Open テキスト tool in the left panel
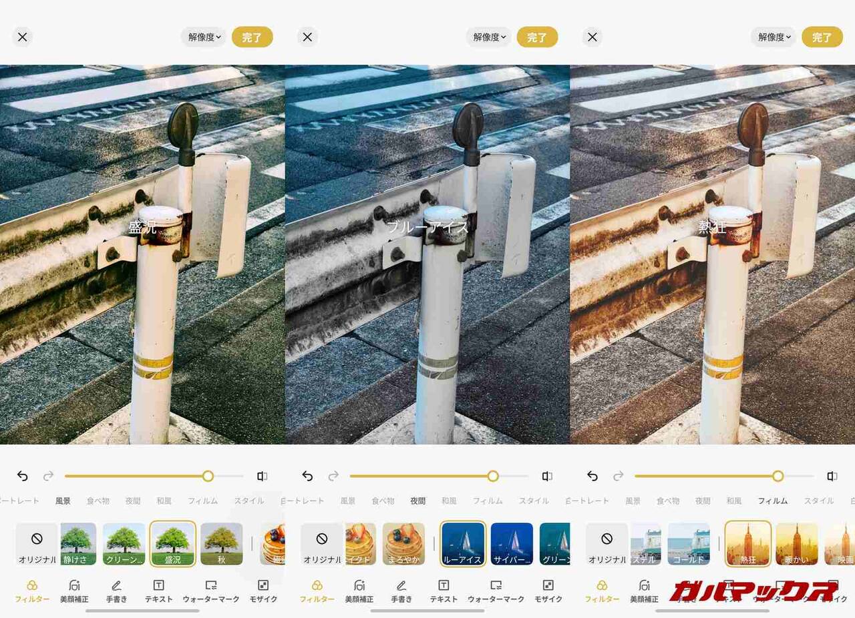Screen dimensions: 855x618 tap(158, 591)
